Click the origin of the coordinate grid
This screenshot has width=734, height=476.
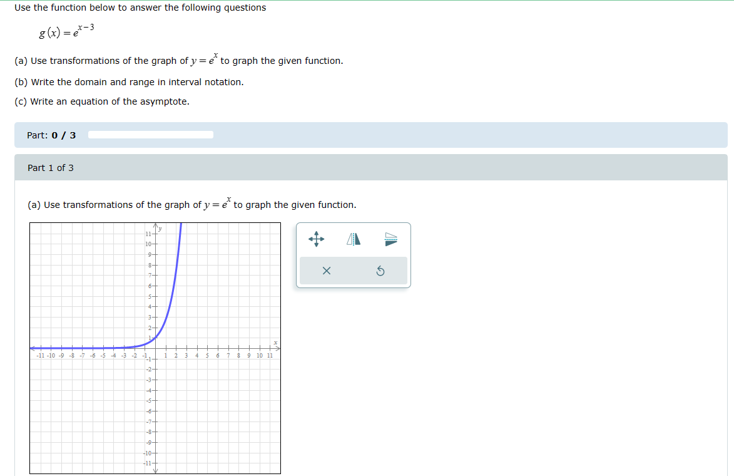tap(155, 346)
